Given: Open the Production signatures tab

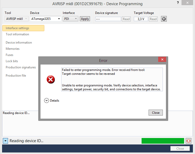Looking at the screenshot, I should (x=21, y=67).
